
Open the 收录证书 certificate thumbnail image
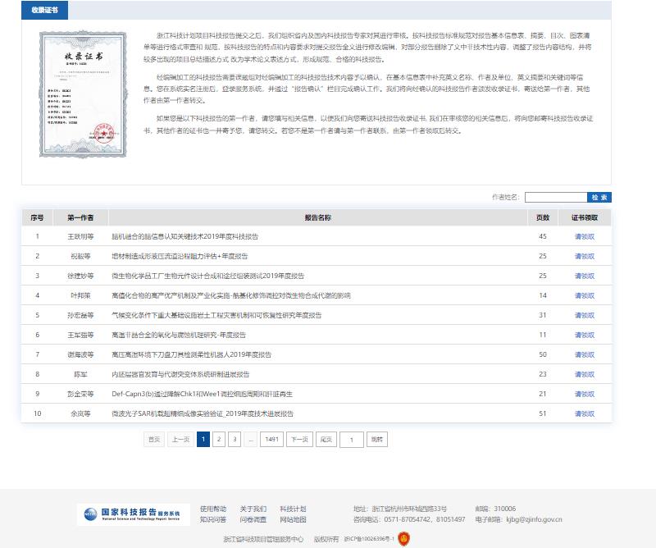point(80,91)
